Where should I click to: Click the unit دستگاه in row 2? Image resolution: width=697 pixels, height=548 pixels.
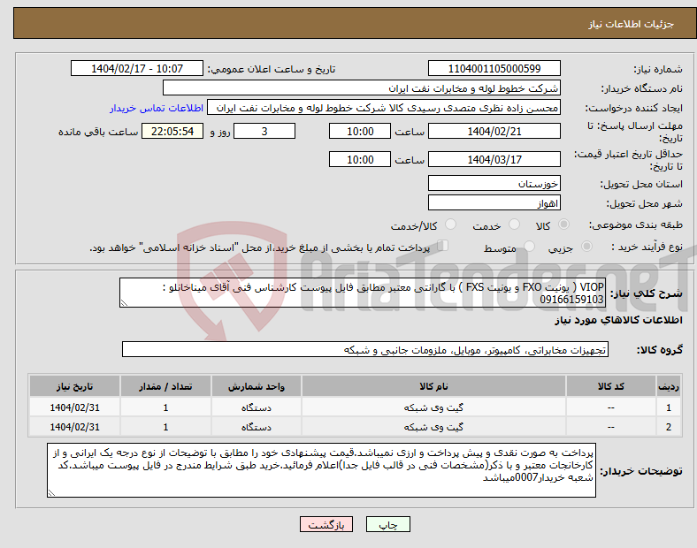[x=257, y=427]
